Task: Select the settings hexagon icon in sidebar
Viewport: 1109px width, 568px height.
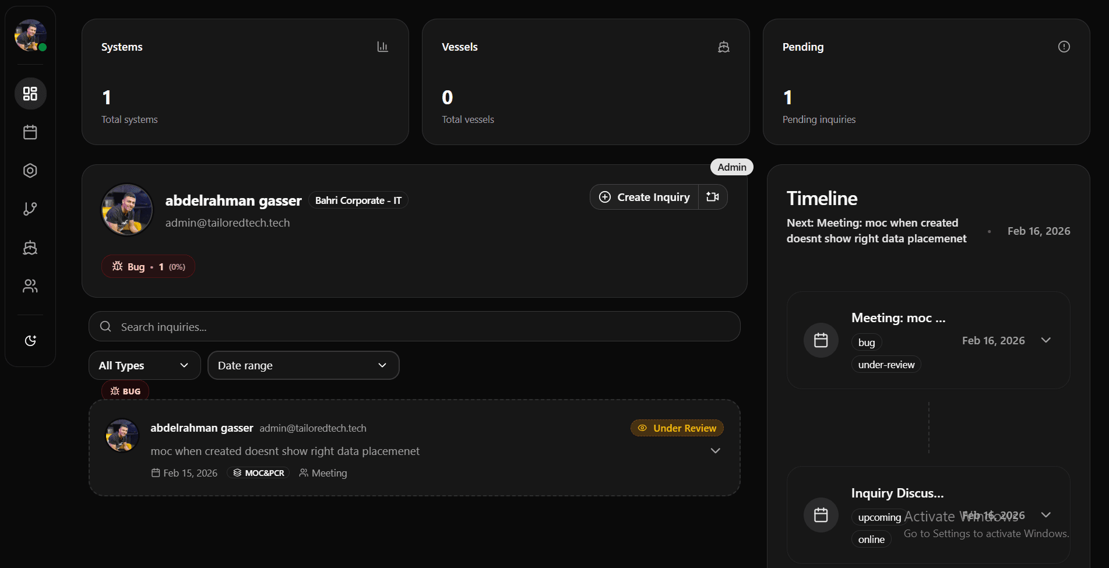Action: point(30,170)
